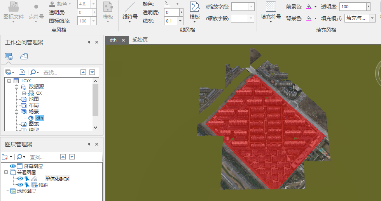381x201 pixels.
Task: Select the LGYX tree item
Action: tap(26, 81)
